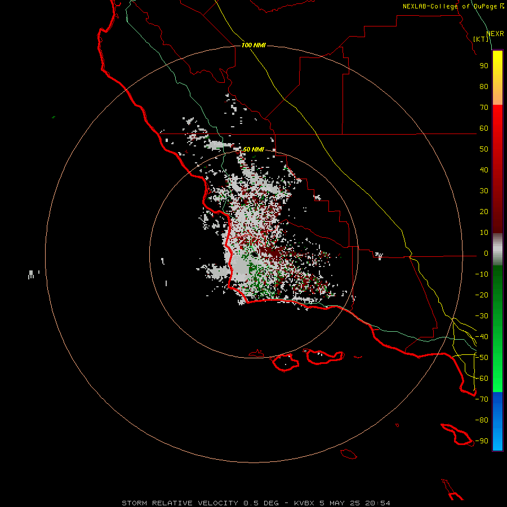
Task: Click the NEXR label above the color scale
Action: (495, 34)
